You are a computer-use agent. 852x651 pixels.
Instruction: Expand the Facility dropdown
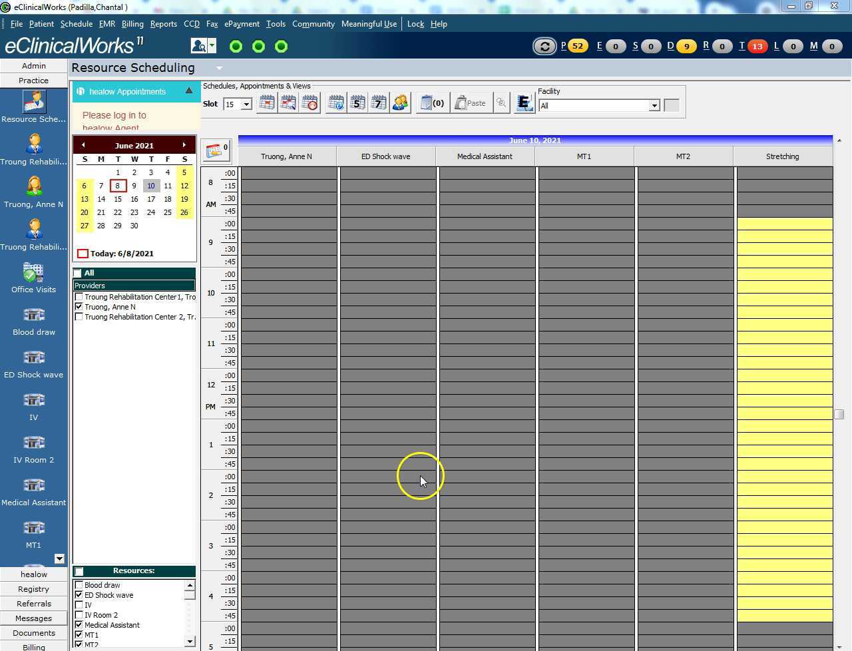(x=654, y=106)
